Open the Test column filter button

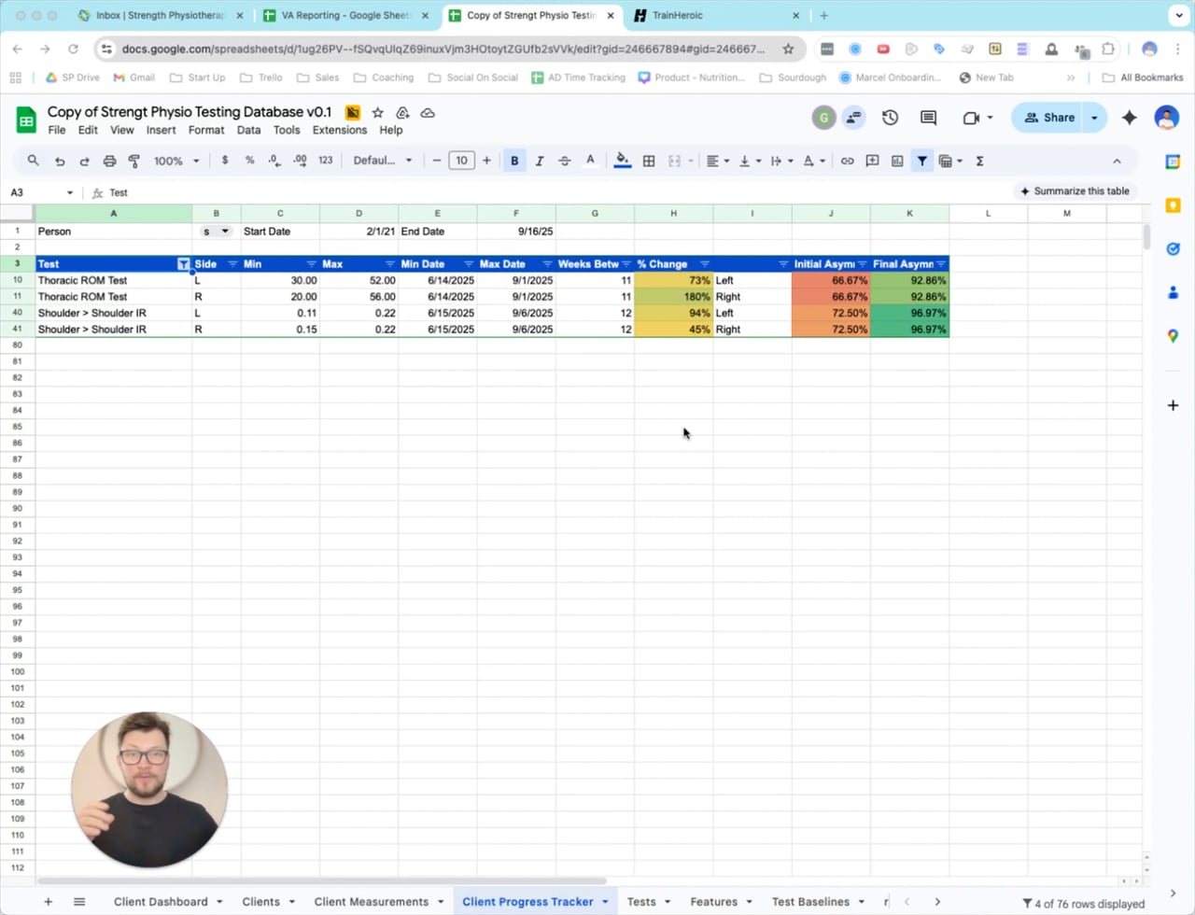184,264
